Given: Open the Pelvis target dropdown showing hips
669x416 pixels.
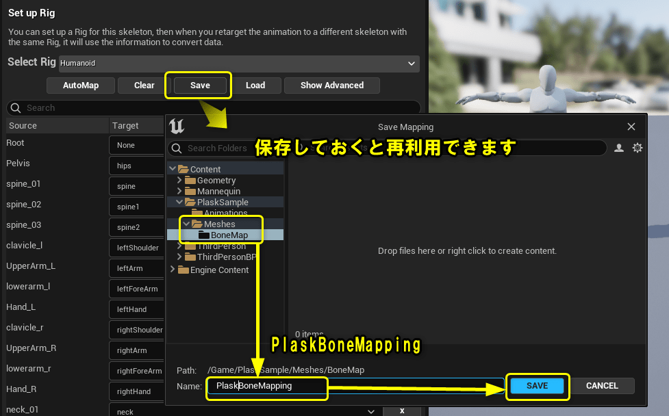Looking at the screenshot, I should click(x=137, y=166).
